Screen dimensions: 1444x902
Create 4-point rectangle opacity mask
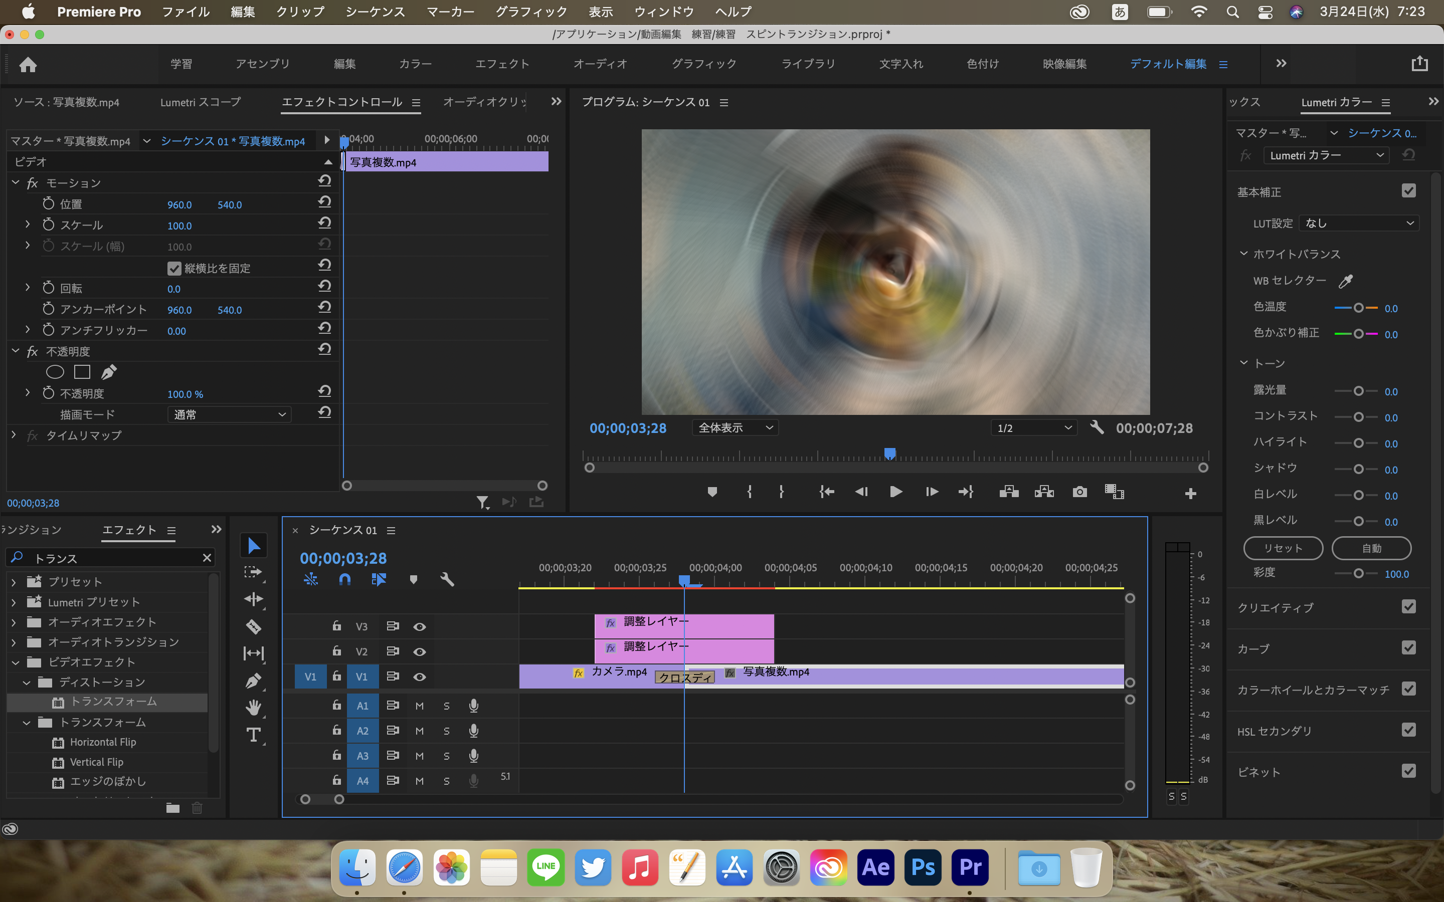click(x=82, y=372)
